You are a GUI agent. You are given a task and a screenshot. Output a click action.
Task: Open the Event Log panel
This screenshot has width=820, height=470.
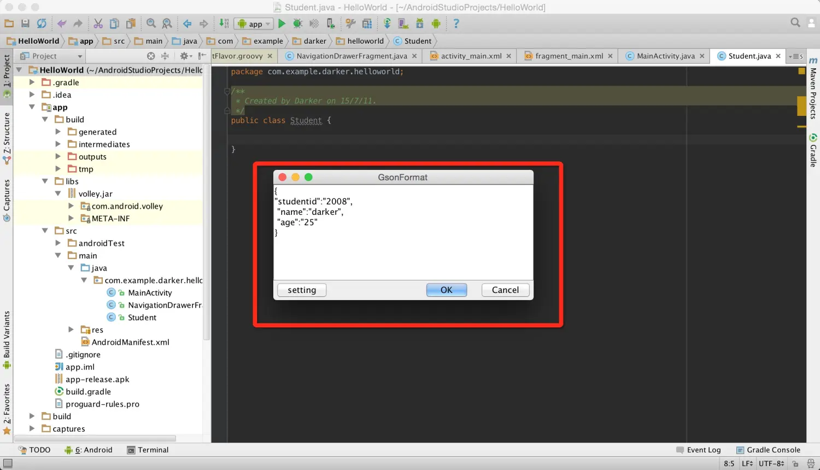tap(699, 450)
